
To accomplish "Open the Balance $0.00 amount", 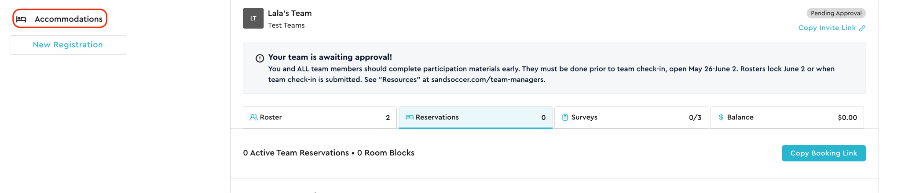I will [847, 118].
